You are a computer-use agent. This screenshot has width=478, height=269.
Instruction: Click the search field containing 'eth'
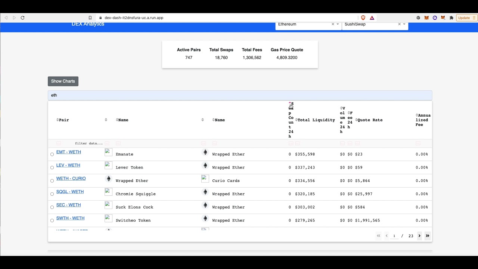click(240, 95)
